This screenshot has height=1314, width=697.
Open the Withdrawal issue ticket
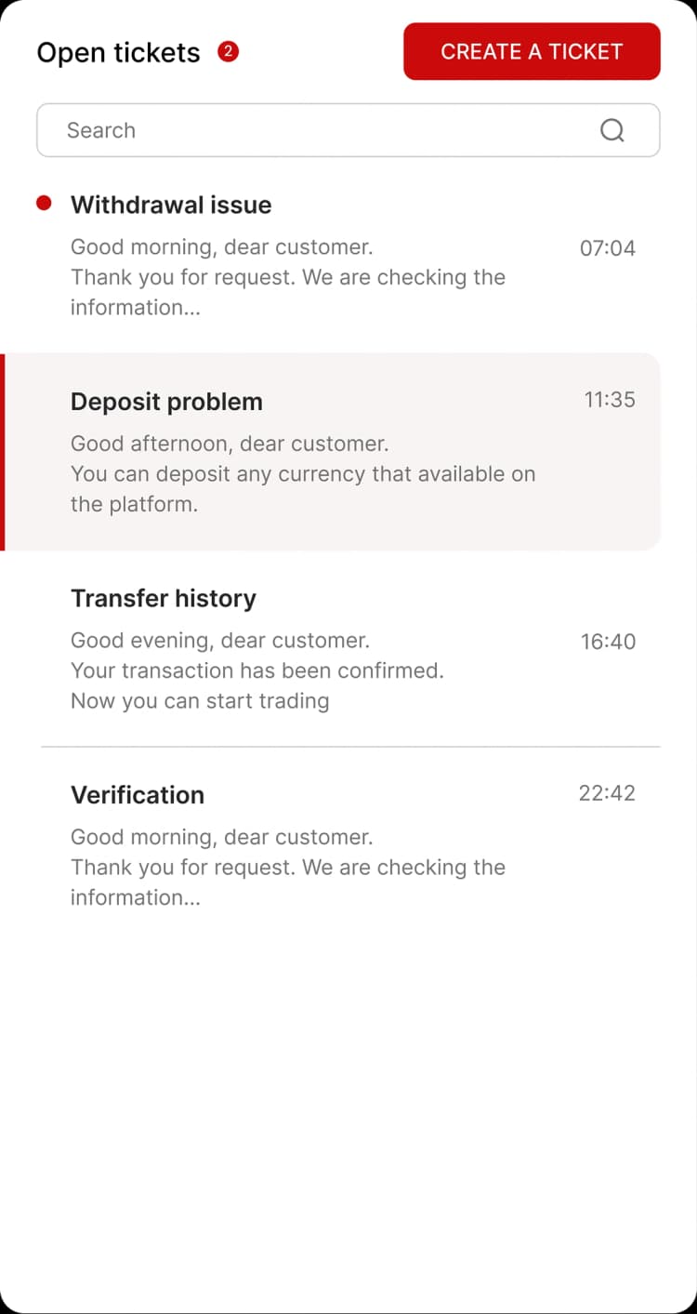click(171, 206)
